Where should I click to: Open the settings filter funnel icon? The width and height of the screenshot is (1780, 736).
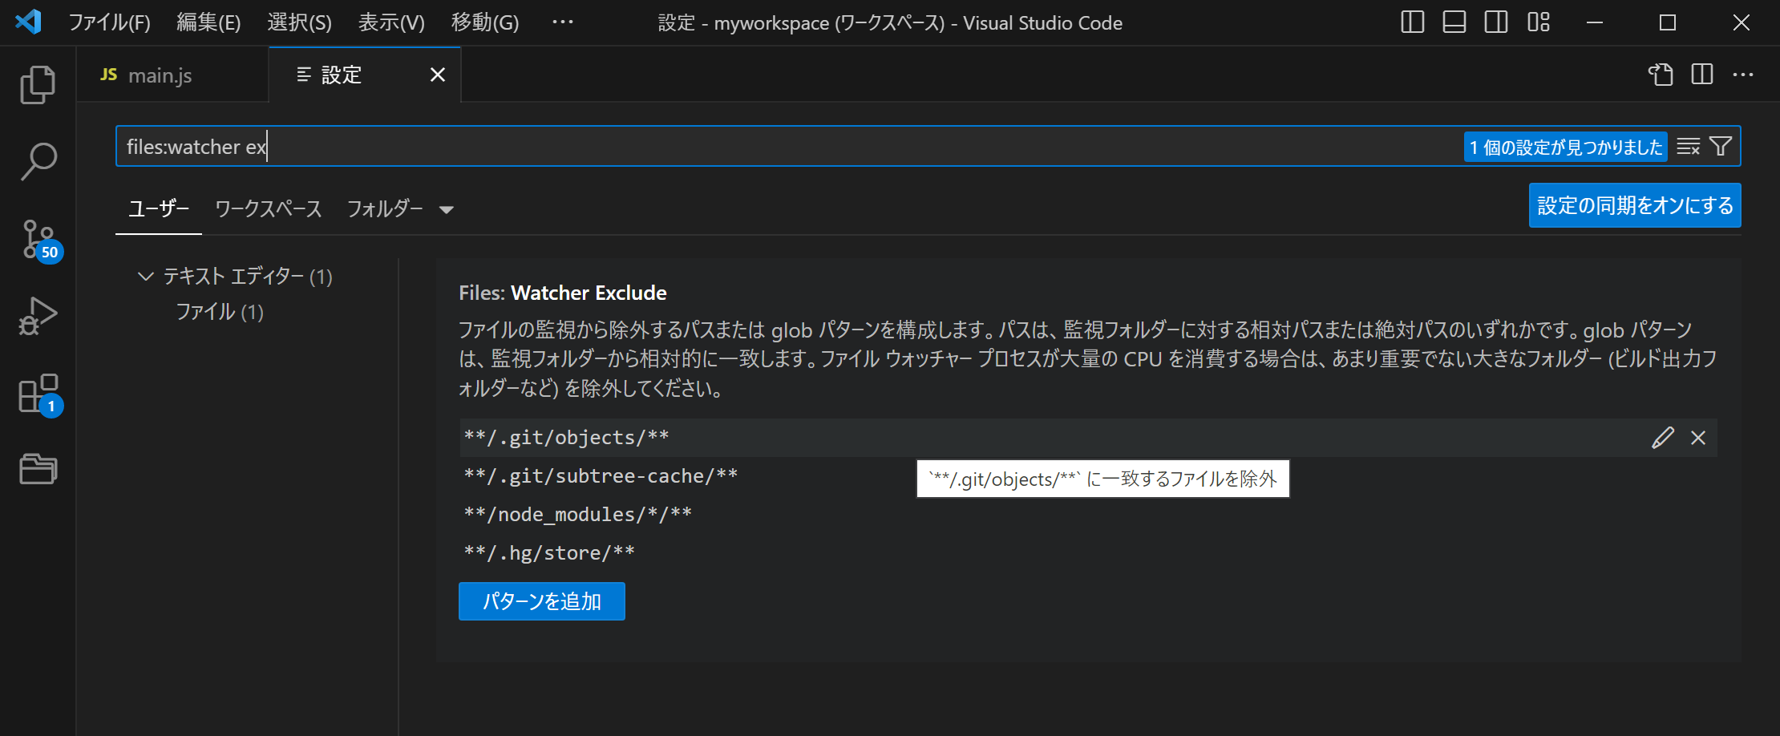1721,147
